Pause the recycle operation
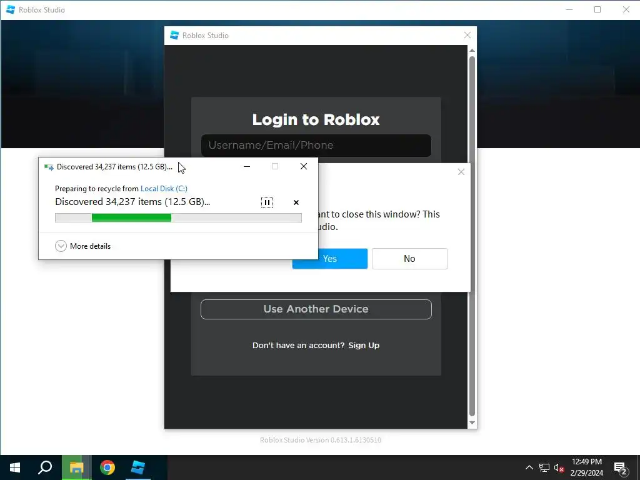The height and width of the screenshot is (480, 640). coord(267,202)
